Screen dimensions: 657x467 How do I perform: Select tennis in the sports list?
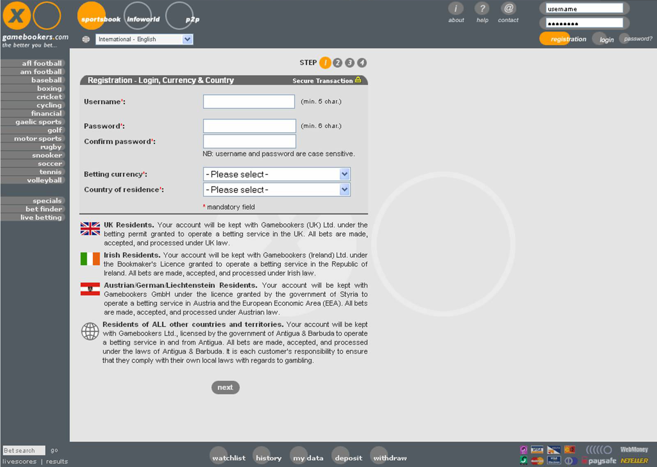pyautogui.click(x=33, y=172)
